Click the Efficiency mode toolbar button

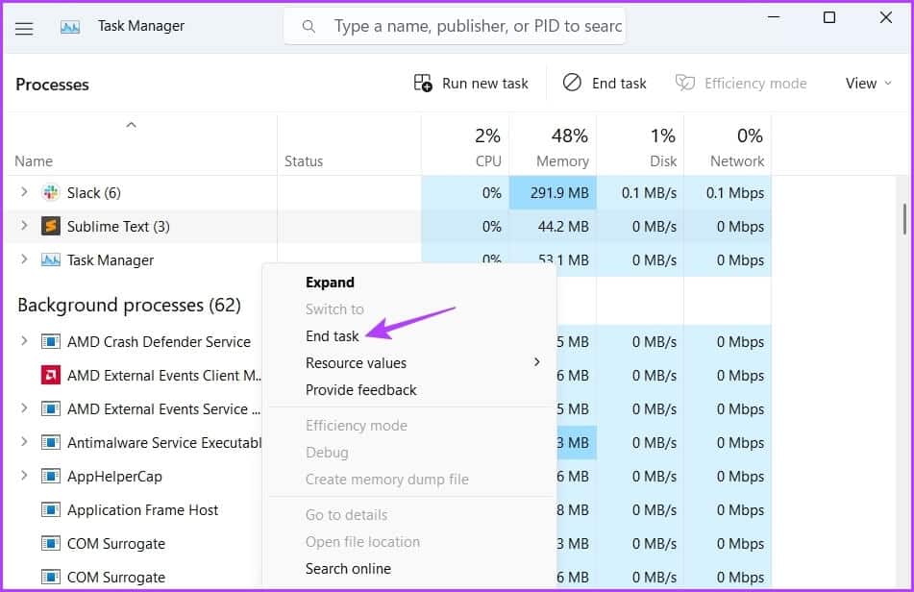pyautogui.click(x=741, y=84)
